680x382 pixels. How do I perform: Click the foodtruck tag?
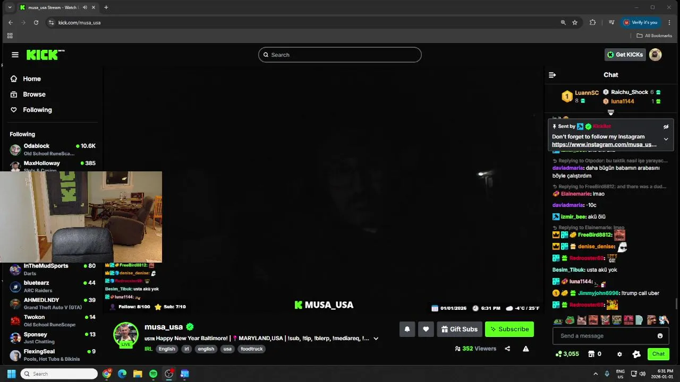(x=252, y=349)
